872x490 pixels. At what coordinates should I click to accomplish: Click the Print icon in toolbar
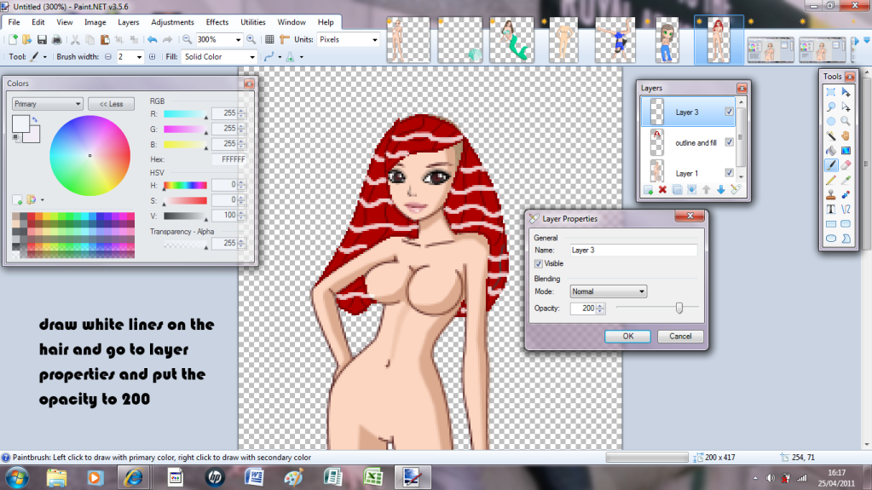tap(56, 39)
